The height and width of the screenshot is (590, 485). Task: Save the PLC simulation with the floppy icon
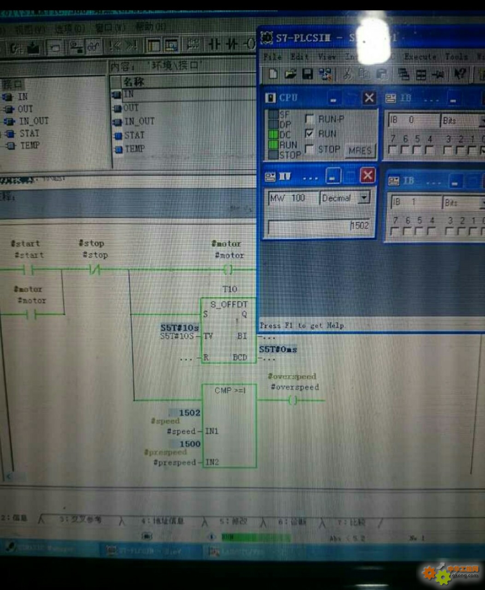click(x=307, y=74)
